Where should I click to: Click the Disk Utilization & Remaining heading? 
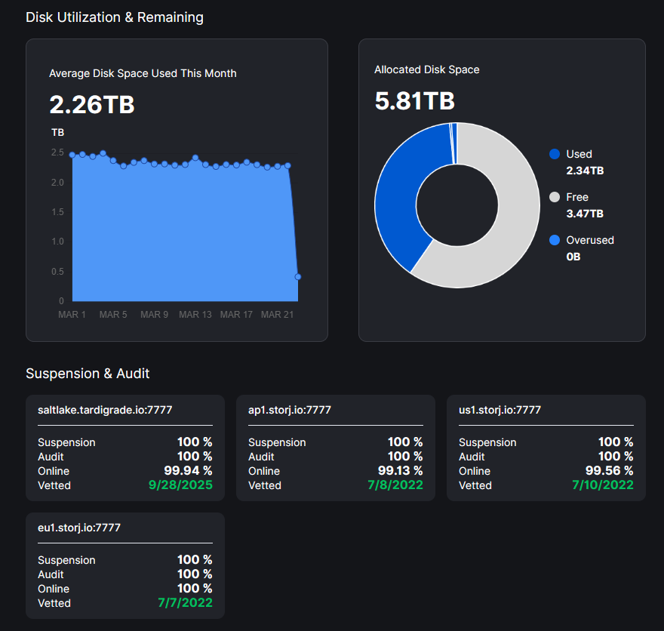coord(115,17)
